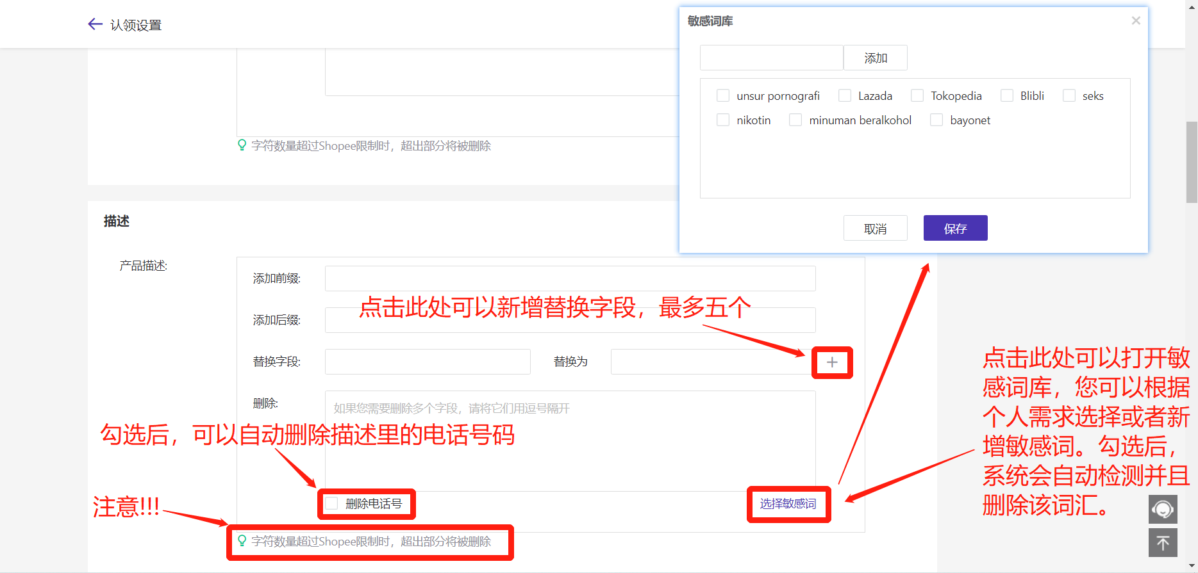Image resolution: width=1198 pixels, height=573 pixels.
Task: Select the Blibli checkbox
Action: [x=1007, y=95]
